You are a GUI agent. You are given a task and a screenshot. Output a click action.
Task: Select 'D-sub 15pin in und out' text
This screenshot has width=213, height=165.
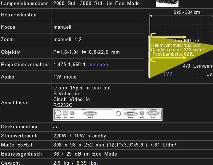click(82, 88)
